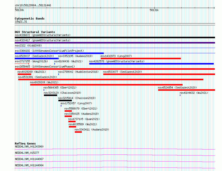Screen dimensions: 222x171
Task: Click the red nsv6029269 (Wu2021) bar
Action: click(24, 74)
